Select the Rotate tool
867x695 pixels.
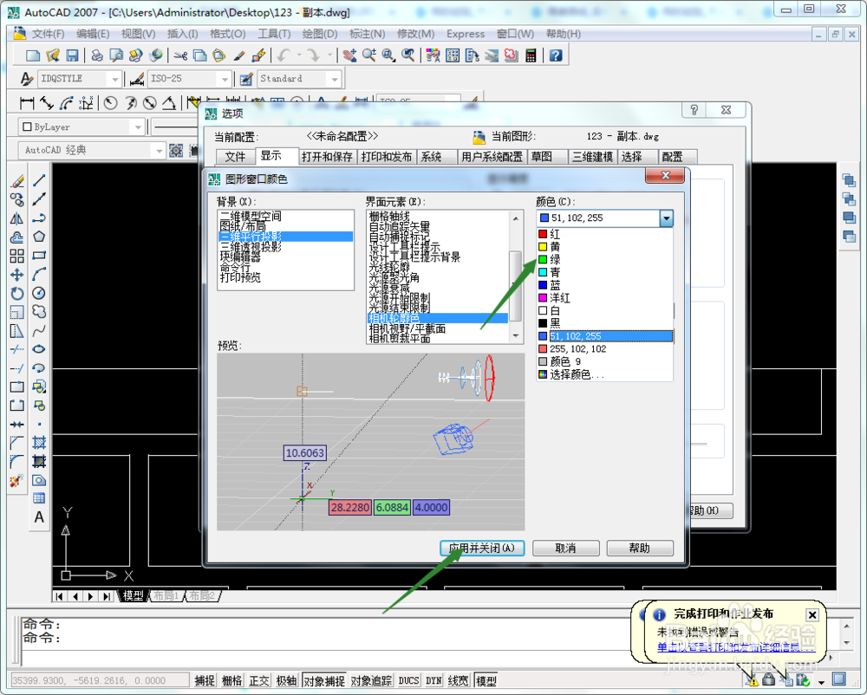click(x=17, y=294)
